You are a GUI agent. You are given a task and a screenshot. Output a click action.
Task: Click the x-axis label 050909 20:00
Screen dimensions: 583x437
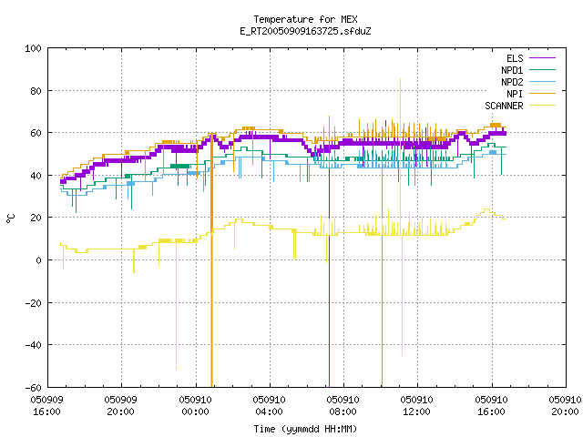(x=120, y=406)
